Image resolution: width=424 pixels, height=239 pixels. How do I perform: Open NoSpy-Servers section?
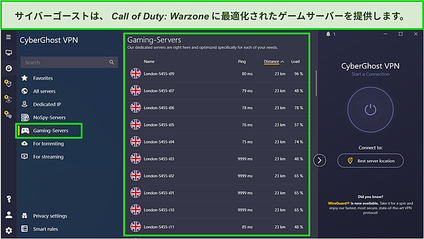tap(50, 118)
